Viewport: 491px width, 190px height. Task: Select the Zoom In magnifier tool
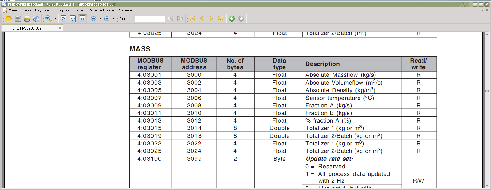click(x=48, y=19)
